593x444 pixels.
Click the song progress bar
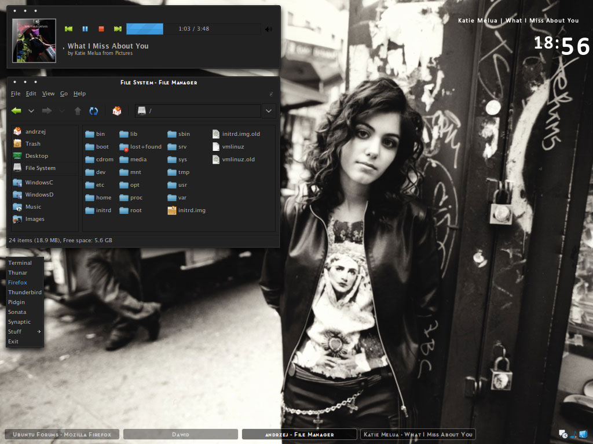coord(185,29)
